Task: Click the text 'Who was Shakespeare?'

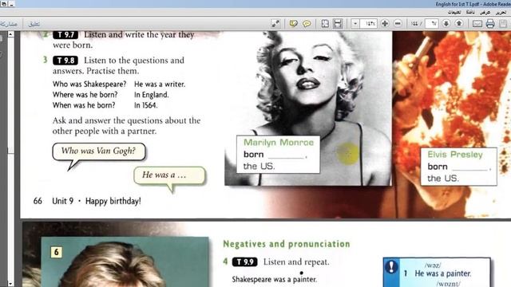Action: point(89,85)
